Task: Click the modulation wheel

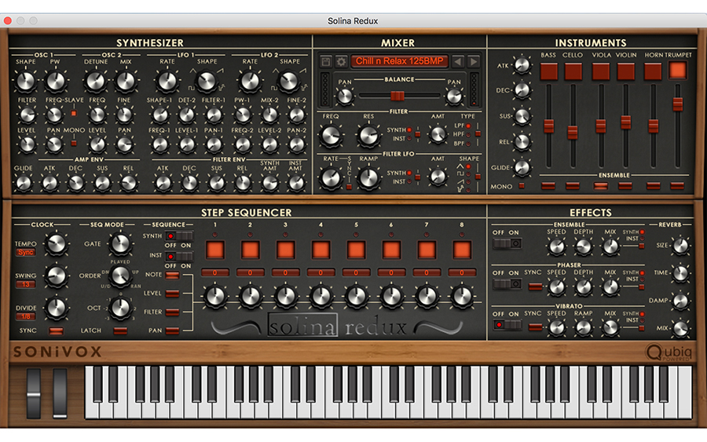Action: (x=60, y=393)
